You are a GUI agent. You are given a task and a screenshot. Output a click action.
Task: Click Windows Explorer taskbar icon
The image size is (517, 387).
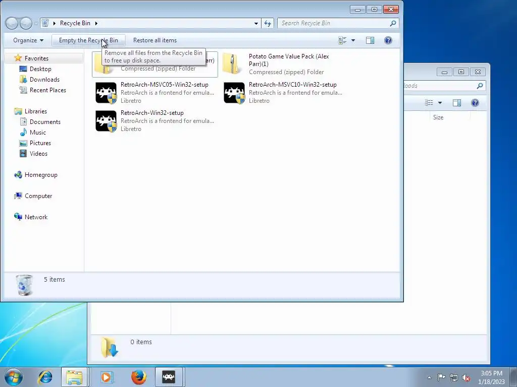pyautogui.click(x=74, y=377)
